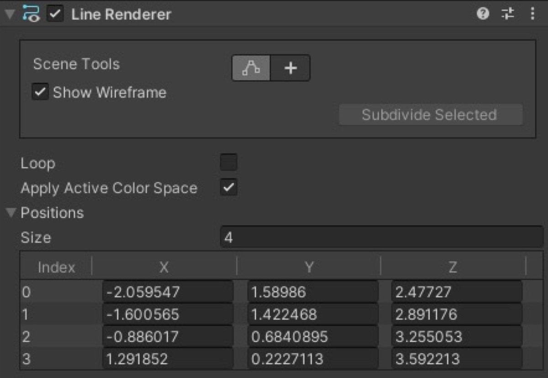Image resolution: width=548 pixels, height=378 pixels.
Task: Disable Apply Active Color Space
Action: [x=229, y=187]
